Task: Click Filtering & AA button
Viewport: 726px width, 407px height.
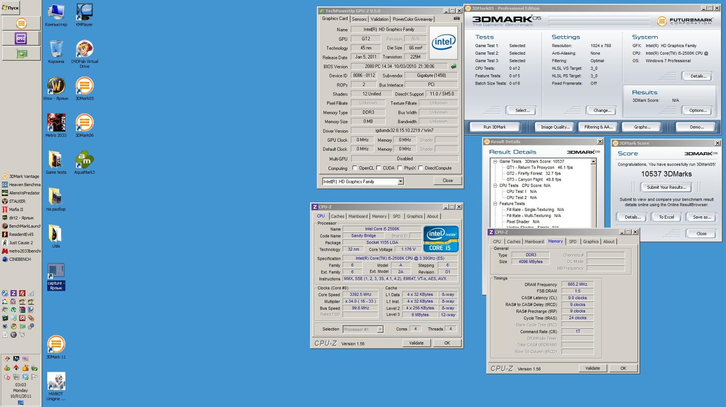Action: [598, 127]
